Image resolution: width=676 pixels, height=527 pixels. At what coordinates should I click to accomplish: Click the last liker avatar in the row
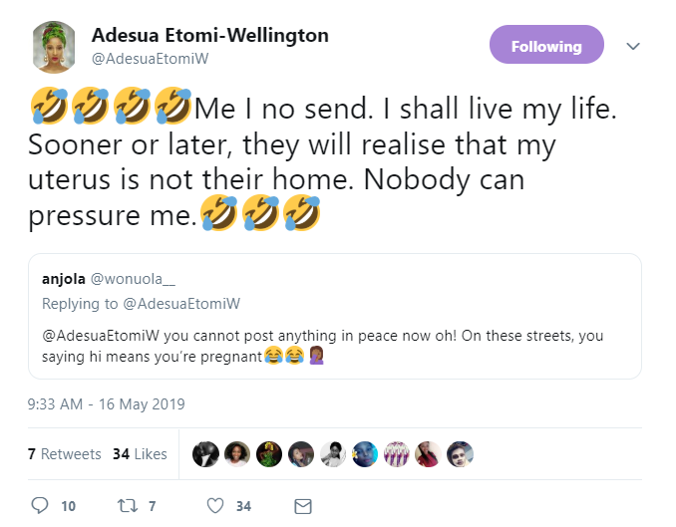(460, 454)
